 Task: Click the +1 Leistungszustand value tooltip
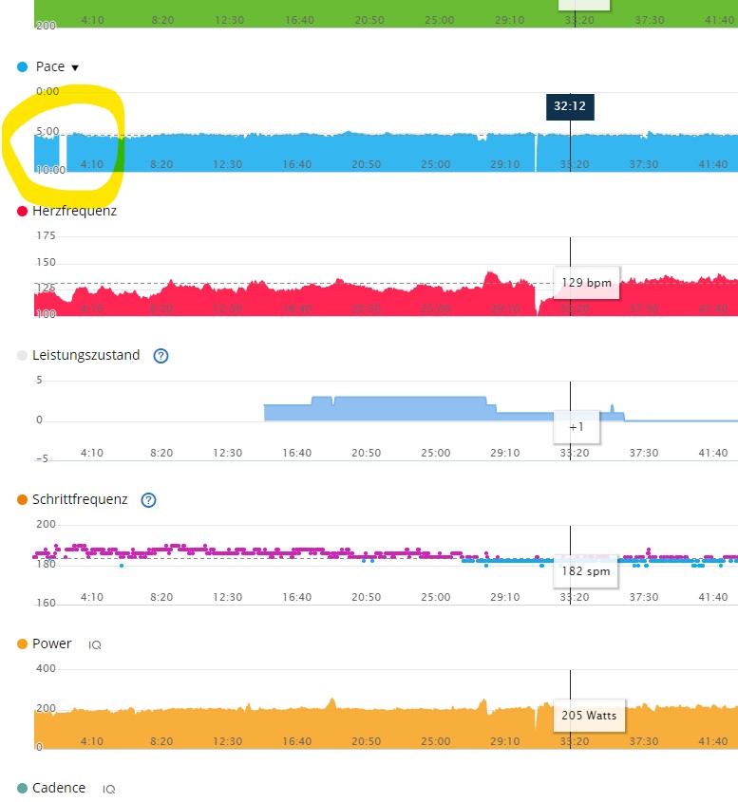coord(577,426)
